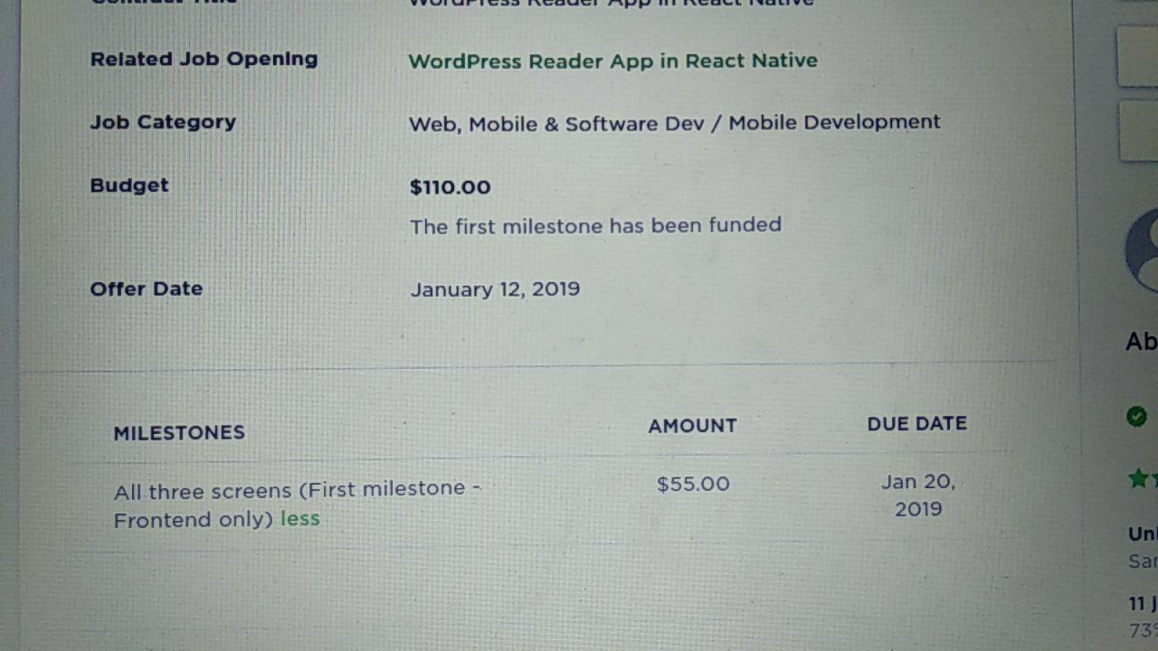1158x651 pixels.
Task: Click the upper white sidebar button
Action: pyautogui.click(x=1137, y=56)
